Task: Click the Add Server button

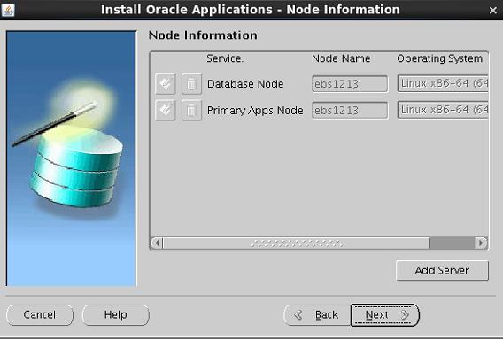Action: point(443,270)
